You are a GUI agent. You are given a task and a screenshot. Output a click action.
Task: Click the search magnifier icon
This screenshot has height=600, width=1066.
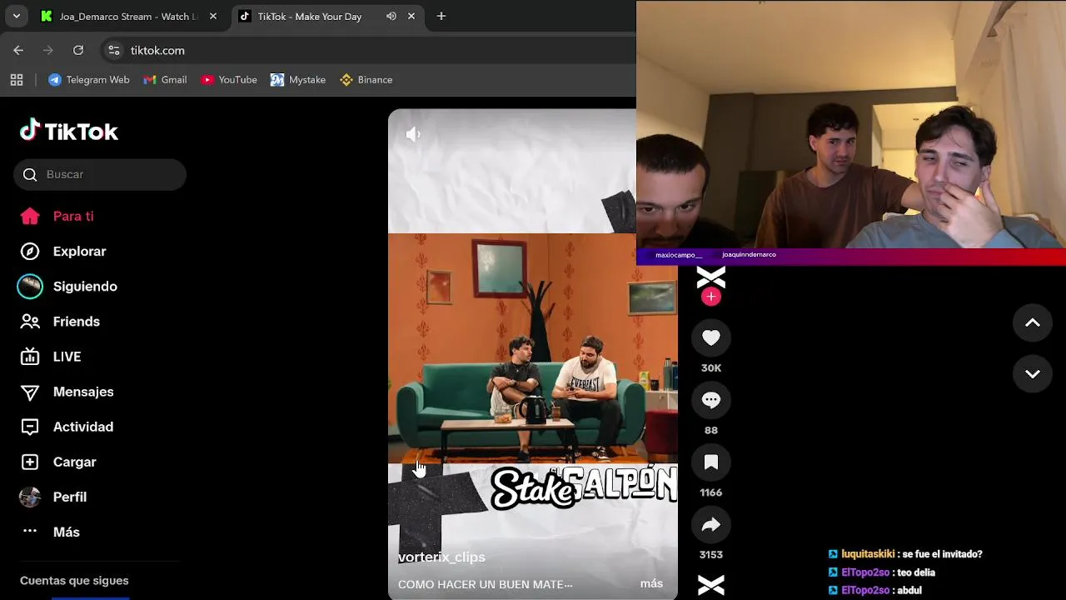(30, 174)
